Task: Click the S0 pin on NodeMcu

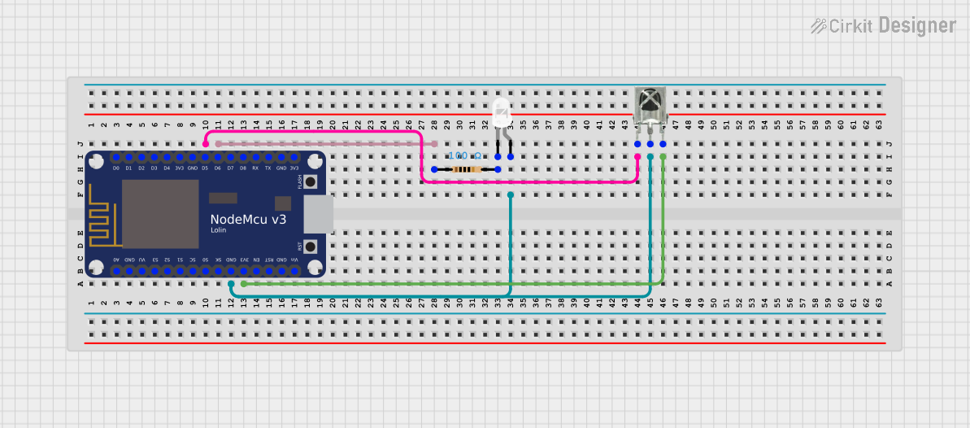Action: click(205, 271)
